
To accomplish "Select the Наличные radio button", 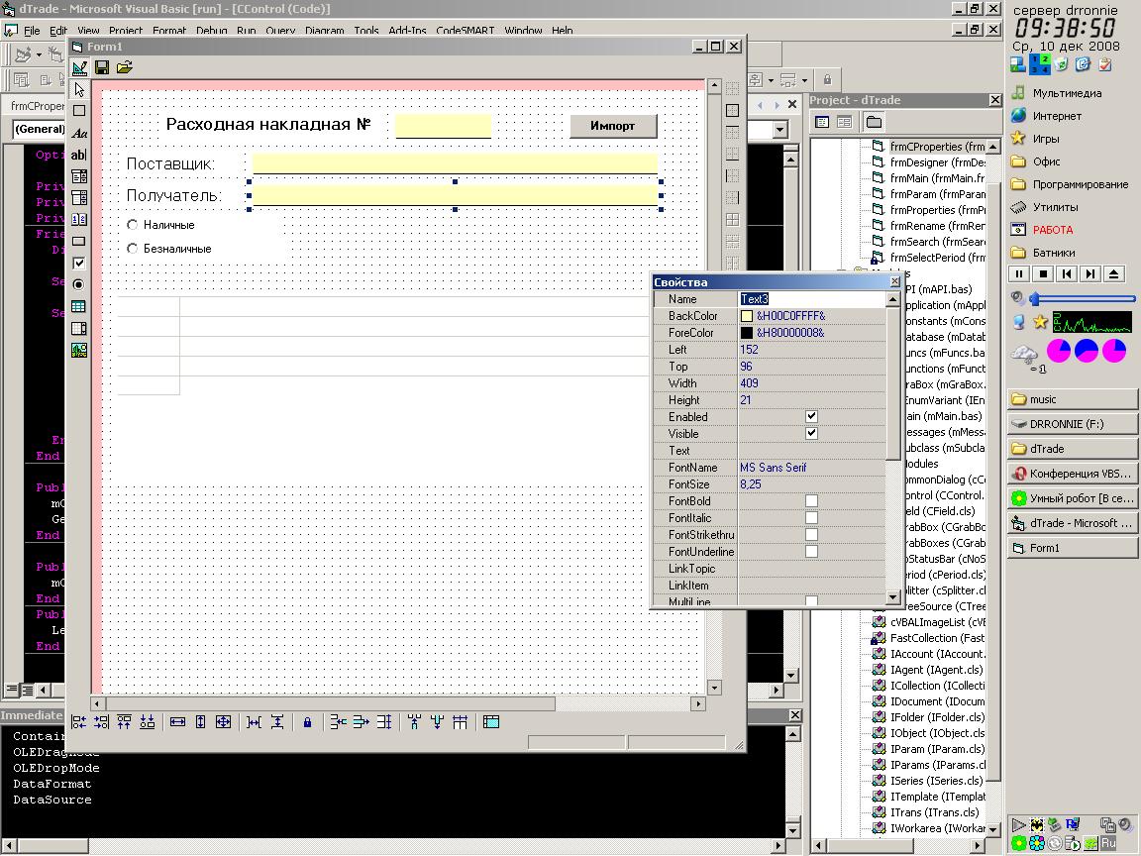I will point(133,225).
